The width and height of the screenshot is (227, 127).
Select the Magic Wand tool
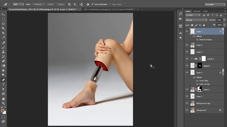click(3, 28)
